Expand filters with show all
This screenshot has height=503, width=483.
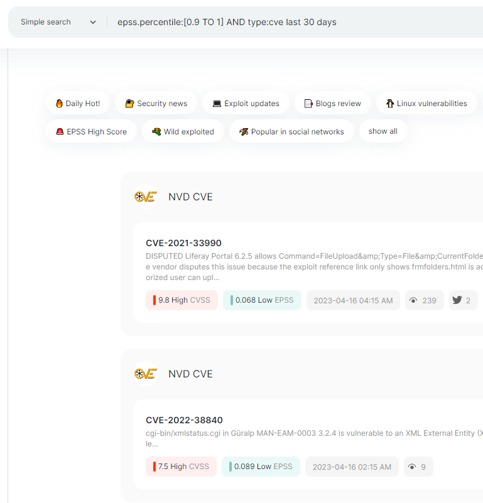383,131
